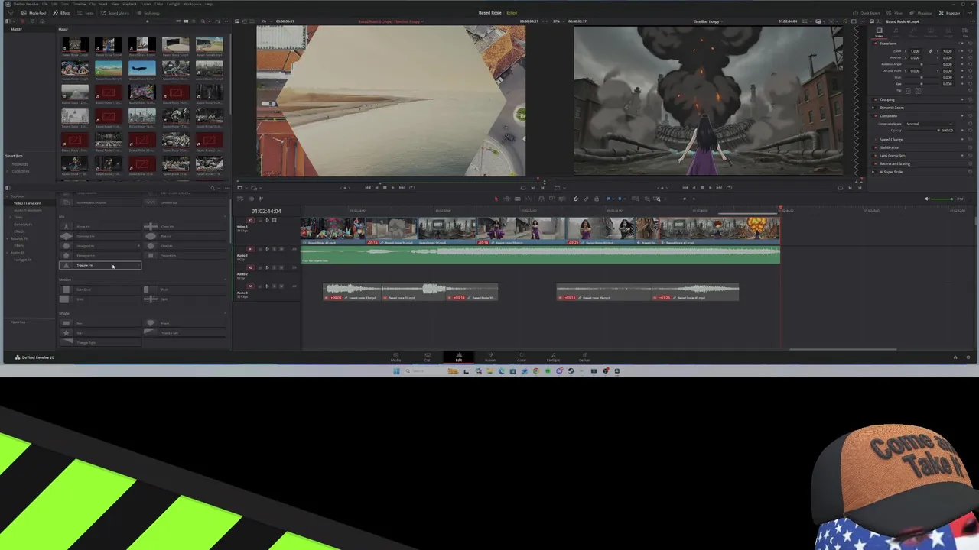Collapse the Iris transitions group
Image resolution: width=979 pixels, height=550 pixels.
[x=225, y=216]
